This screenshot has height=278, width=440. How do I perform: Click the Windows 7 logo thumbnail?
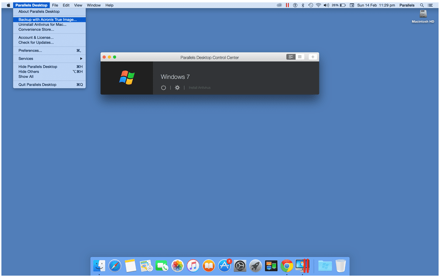(127, 77)
